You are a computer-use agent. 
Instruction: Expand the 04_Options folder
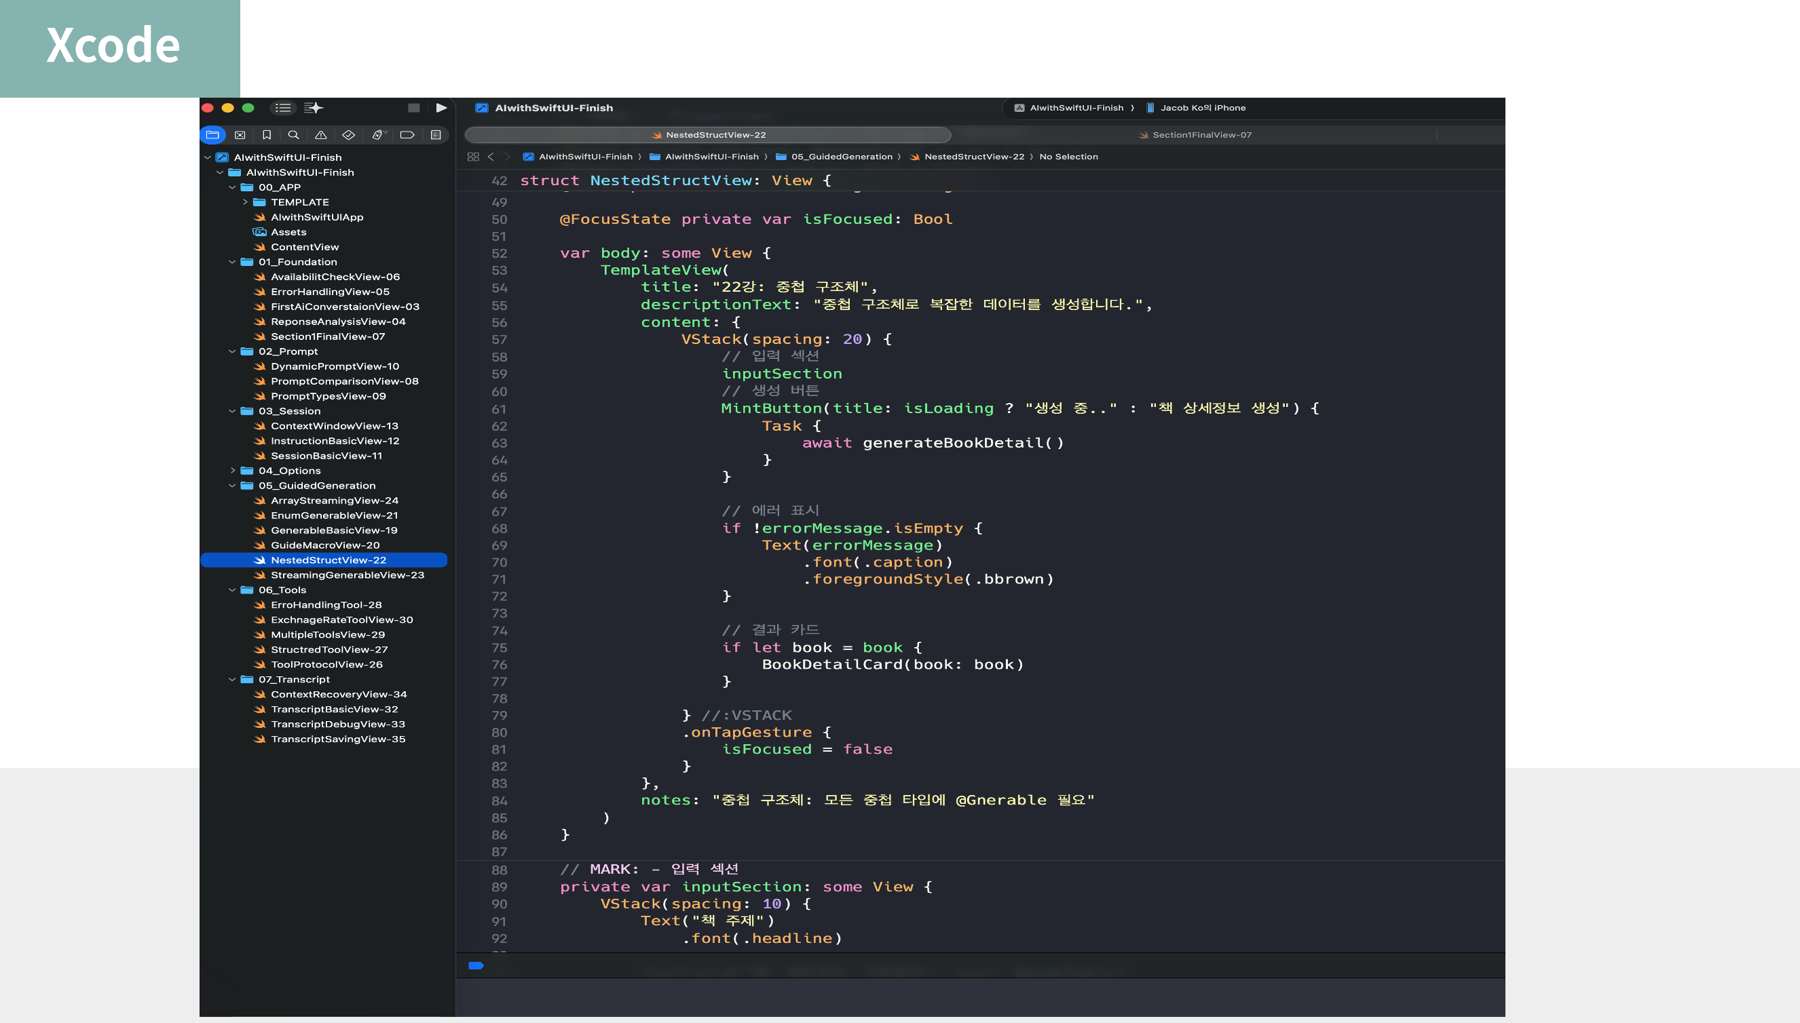(x=232, y=471)
